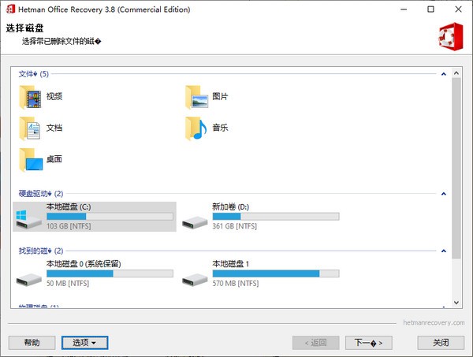Click the 文件夹 (5) group header

(33, 74)
